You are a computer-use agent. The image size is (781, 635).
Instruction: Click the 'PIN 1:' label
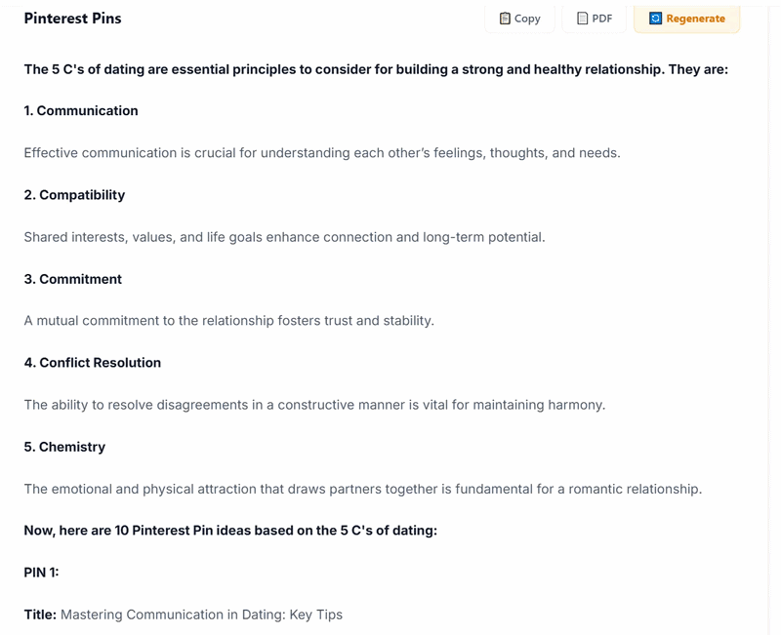coord(41,573)
